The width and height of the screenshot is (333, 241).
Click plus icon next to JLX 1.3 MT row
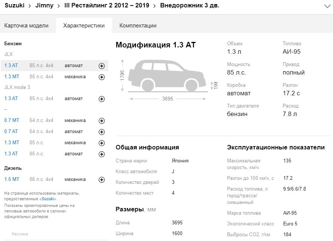point(101,77)
